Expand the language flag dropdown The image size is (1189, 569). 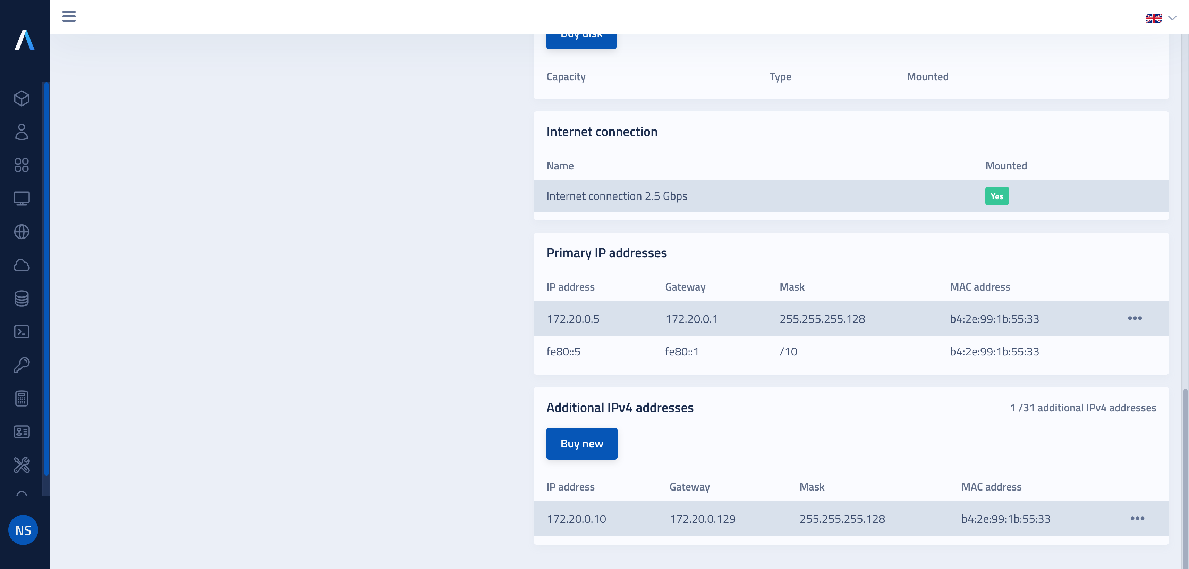point(1161,18)
